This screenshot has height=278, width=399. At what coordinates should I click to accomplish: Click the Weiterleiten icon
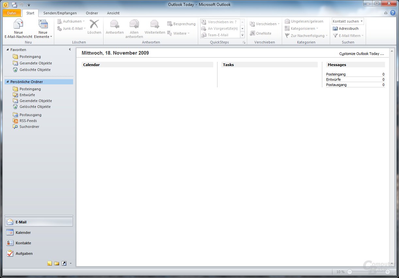pyautogui.click(x=155, y=24)
